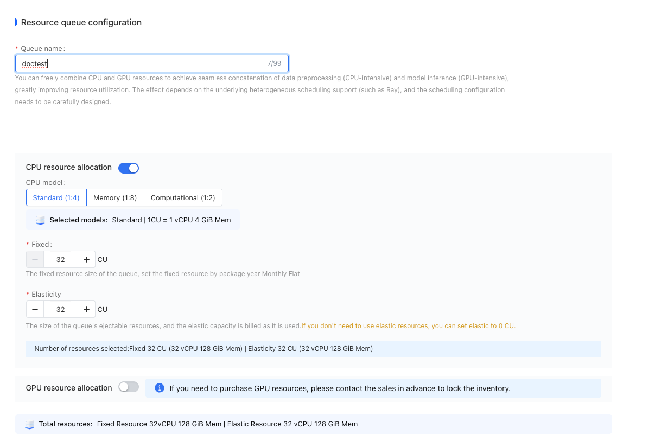The image size is (668, 448).
Task: Choose Computational (1:2) CPU model
Action: coord(183,197)
